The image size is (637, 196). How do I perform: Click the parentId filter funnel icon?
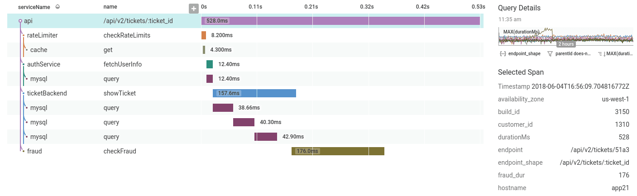coord(550,53)
